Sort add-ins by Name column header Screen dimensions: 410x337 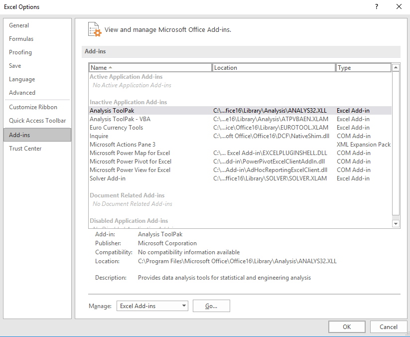150,68
